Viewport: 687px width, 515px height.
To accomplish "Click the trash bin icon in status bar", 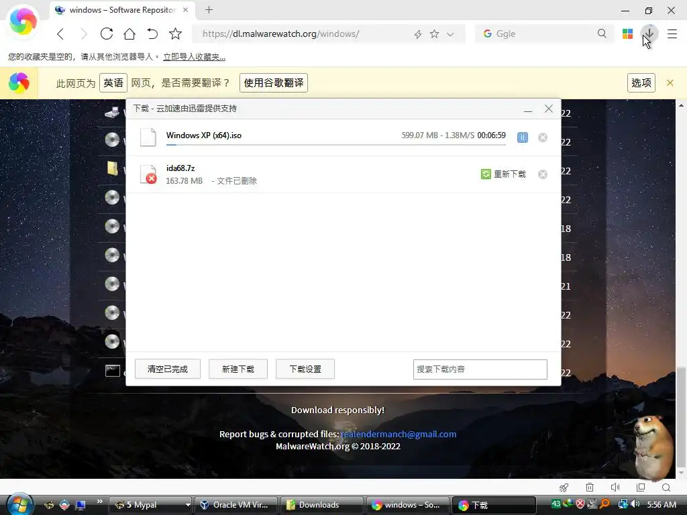I will [590, 488].
